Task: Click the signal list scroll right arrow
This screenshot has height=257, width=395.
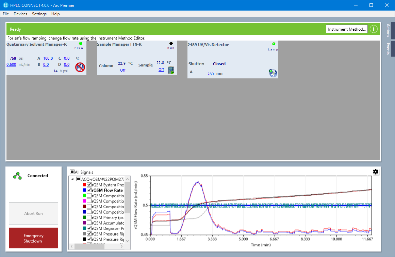Action: [122, 246]
